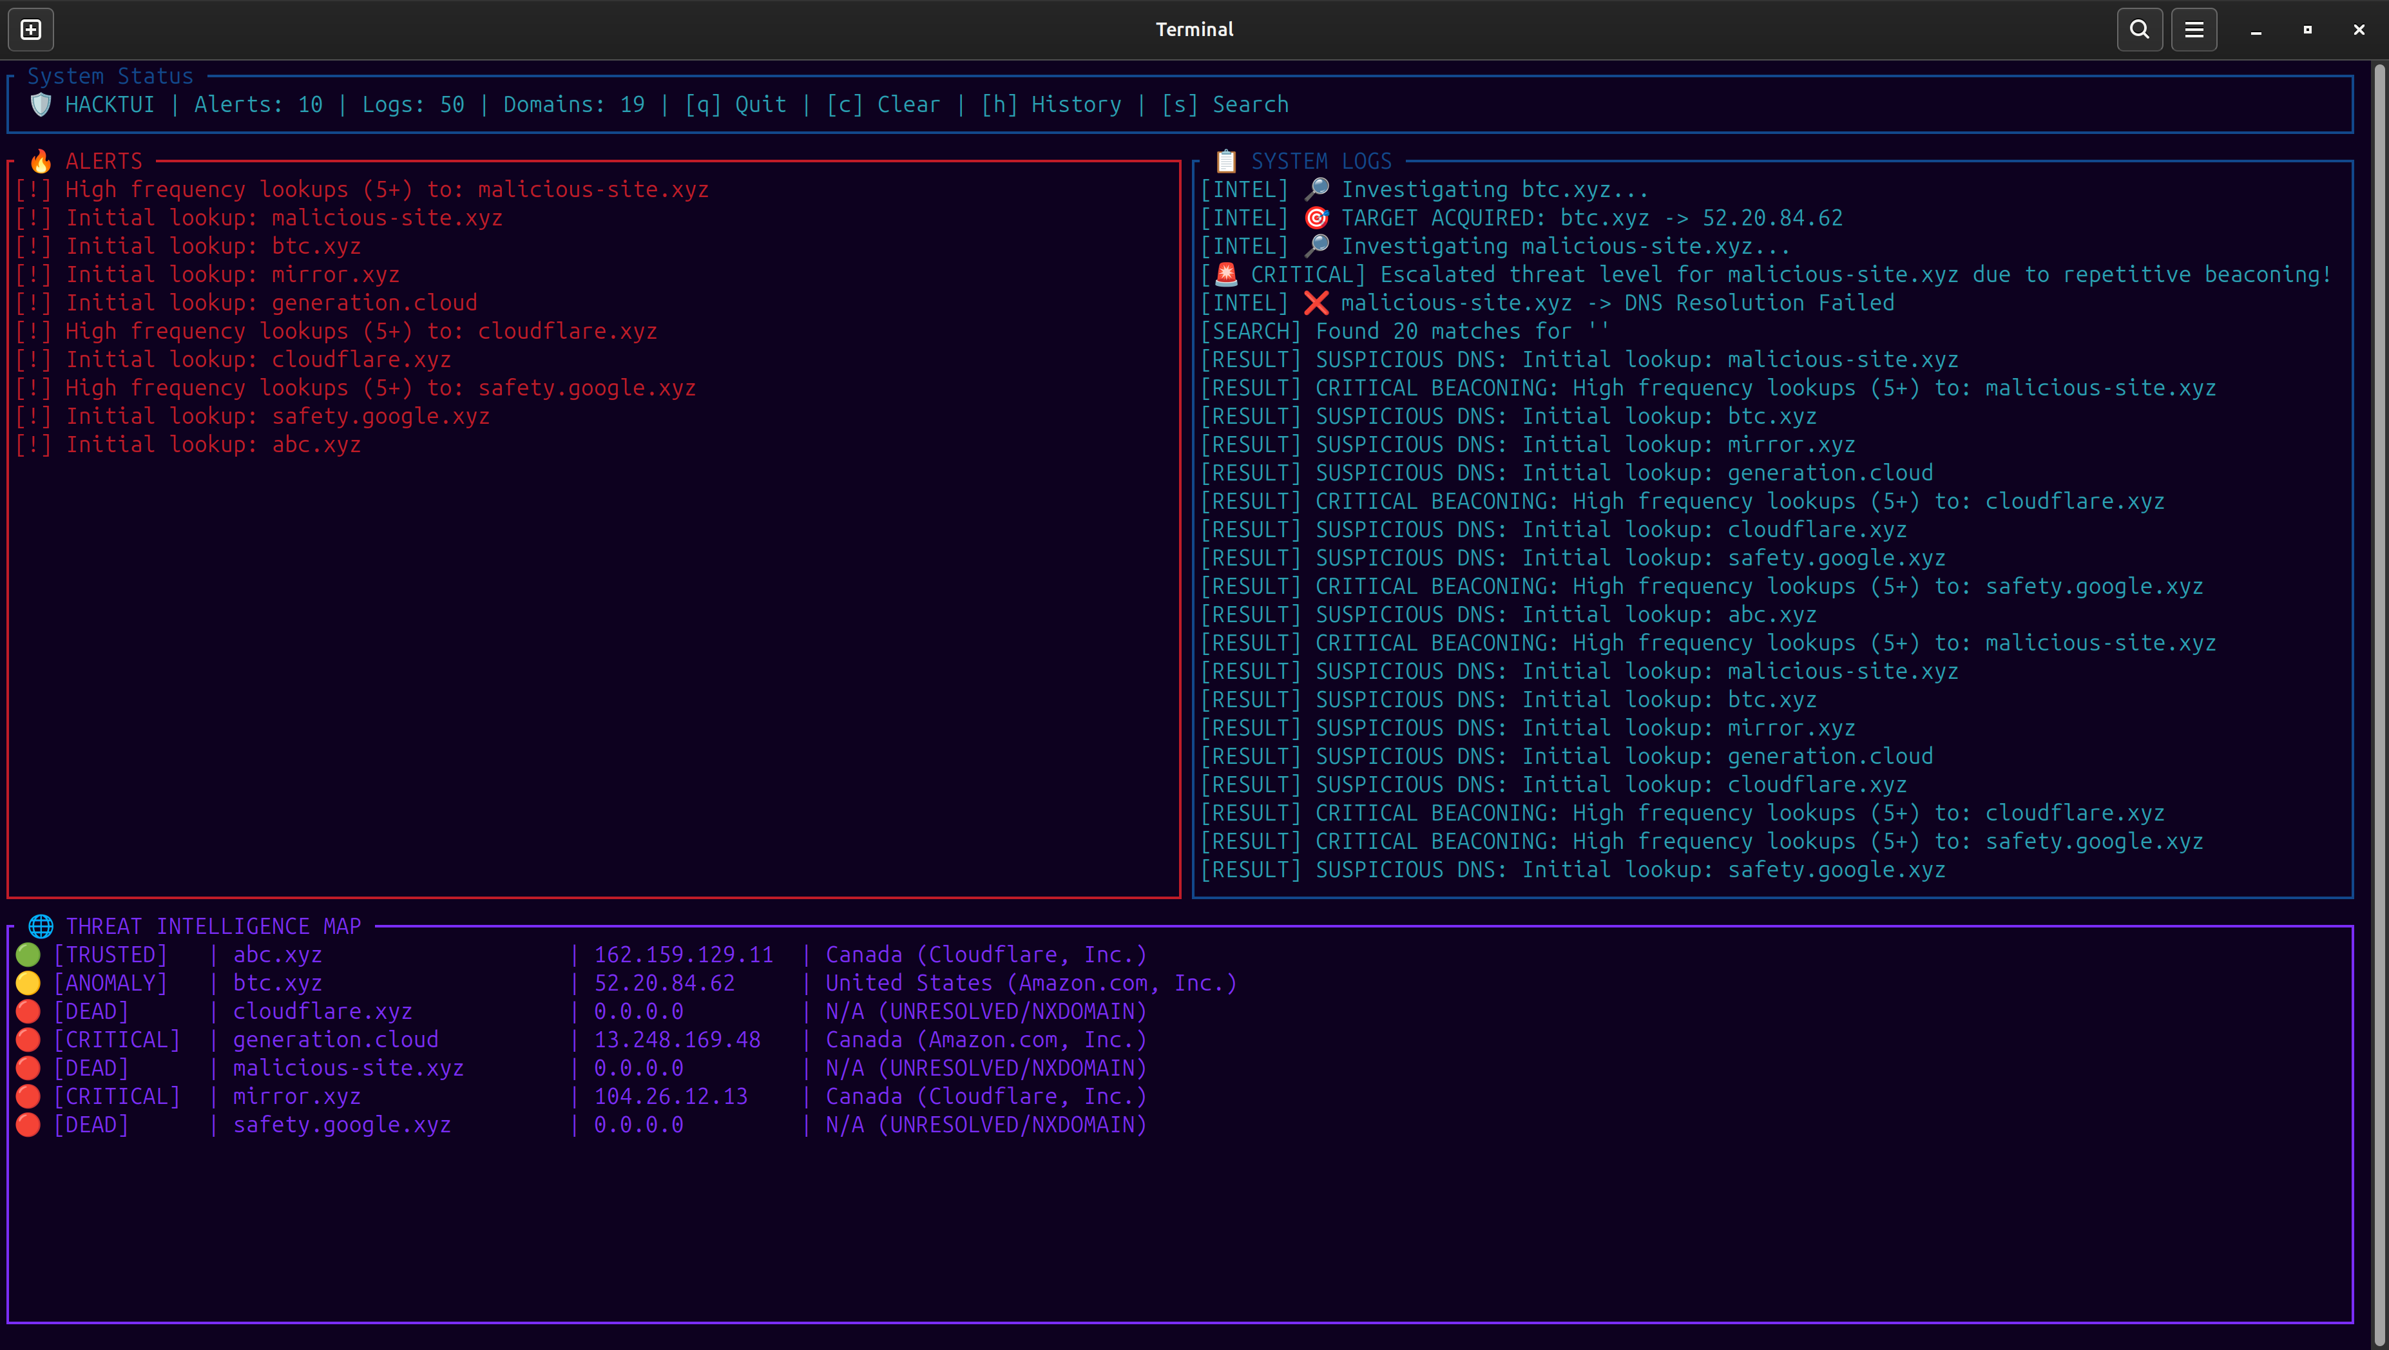
Task: Click IP 162.159.129.11 in threat map
Action: 684,955
